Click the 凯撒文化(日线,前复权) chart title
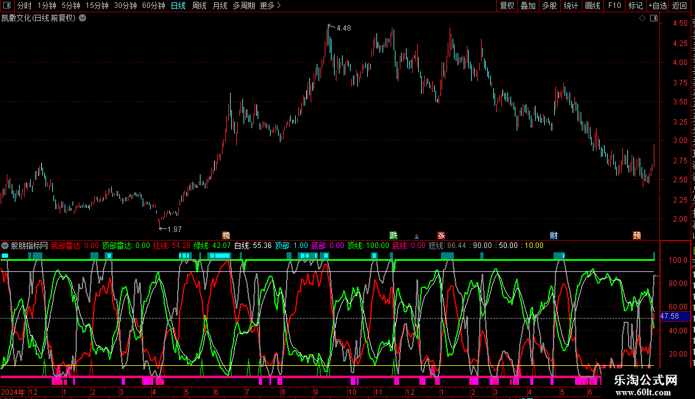Viewport: 695px width, 399px height. point(39,18)
